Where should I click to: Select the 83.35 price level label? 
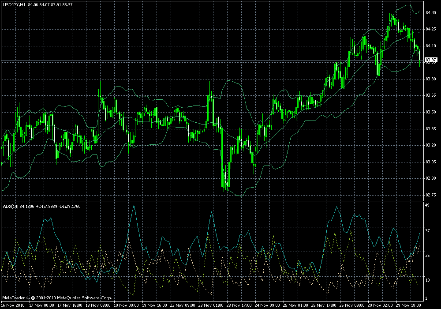coord(431,129)
